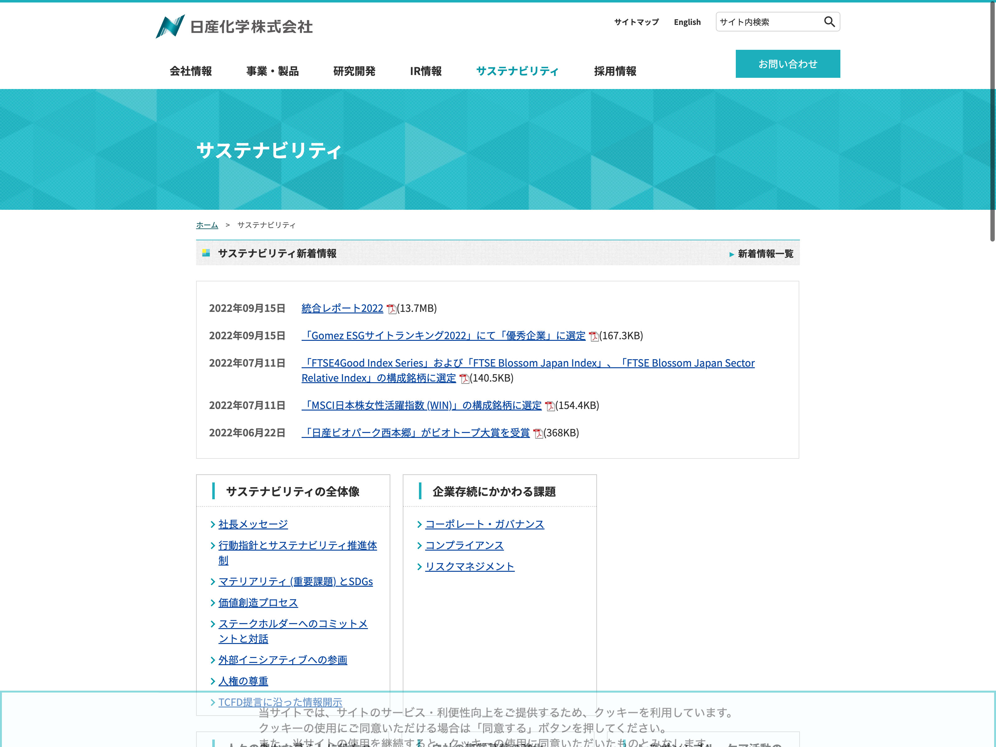The height and width of the screenshot is (747, 996).
Task: Click the Nissan Chemical logo
Action: click(x=234, y=26)
